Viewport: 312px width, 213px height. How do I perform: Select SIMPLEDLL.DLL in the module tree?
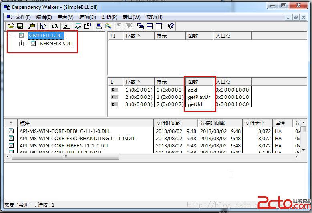pos(46,36)
